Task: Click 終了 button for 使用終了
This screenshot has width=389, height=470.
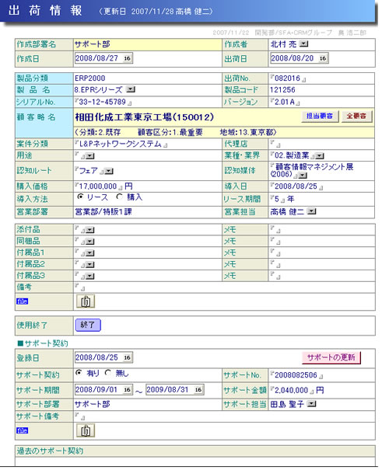Action: (88, 326)
